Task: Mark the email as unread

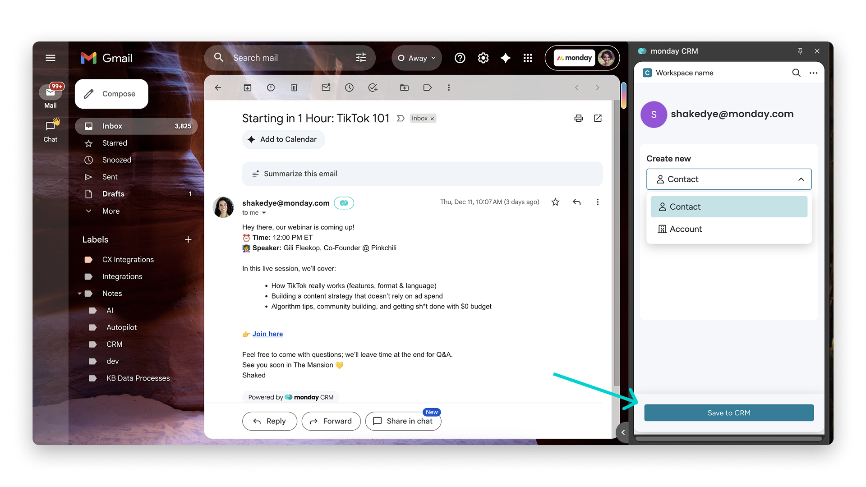Action: click(x=326, y=87)
